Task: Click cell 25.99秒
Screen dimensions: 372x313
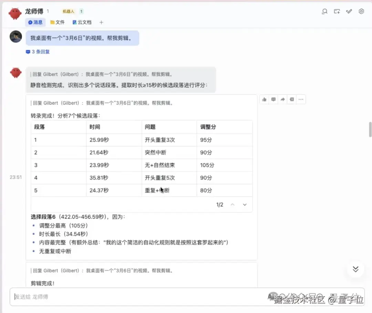Action: tap(99, 140)
